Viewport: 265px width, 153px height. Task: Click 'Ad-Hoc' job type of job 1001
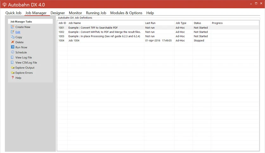pos(180,28)
